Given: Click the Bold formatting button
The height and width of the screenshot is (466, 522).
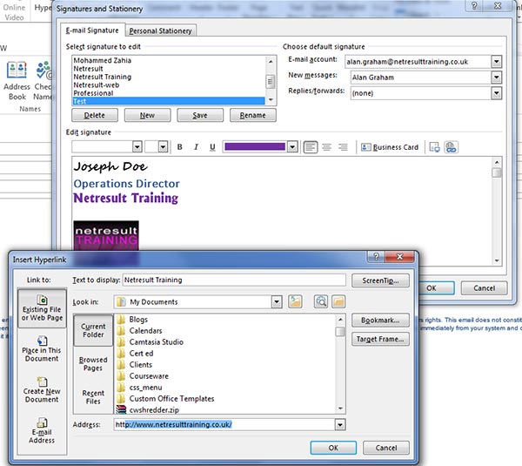Looking at the screenshot, I should (180, 147).
